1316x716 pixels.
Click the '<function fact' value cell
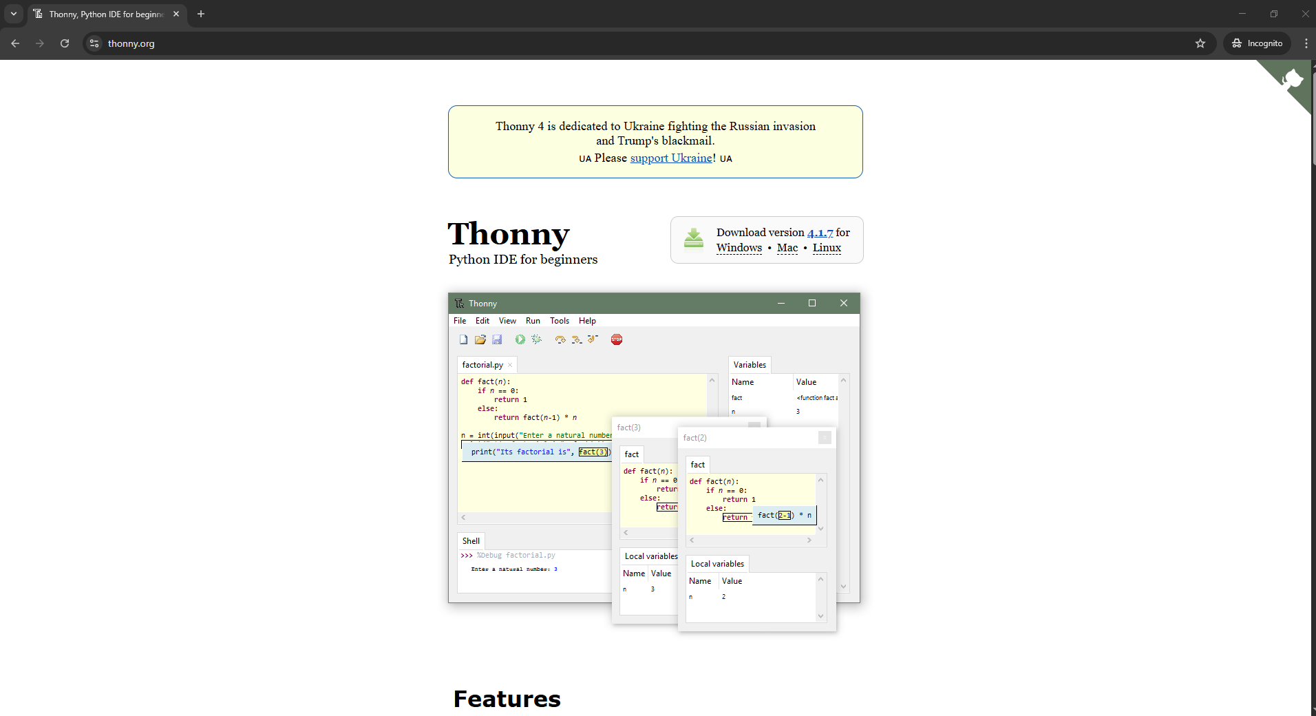point(817,398)
